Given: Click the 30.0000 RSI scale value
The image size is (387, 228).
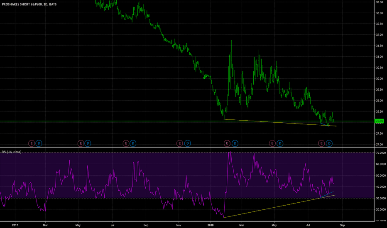Looking at the screenshot, I should [x=381, y=198].
